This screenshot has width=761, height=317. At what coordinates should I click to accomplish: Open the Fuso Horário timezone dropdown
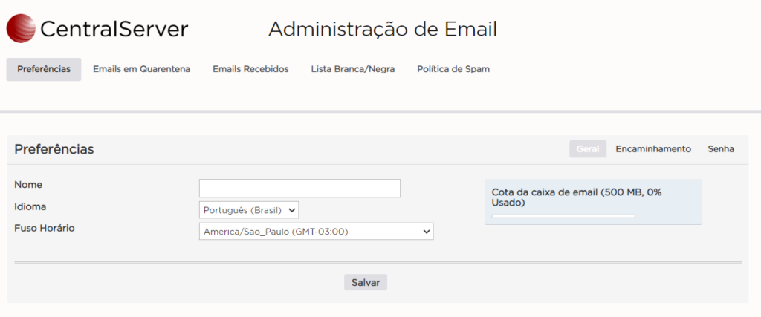coord(316,232)
